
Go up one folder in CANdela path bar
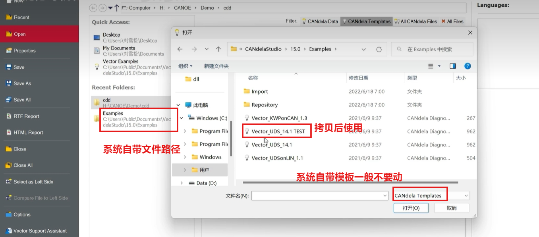click(116, 8)
